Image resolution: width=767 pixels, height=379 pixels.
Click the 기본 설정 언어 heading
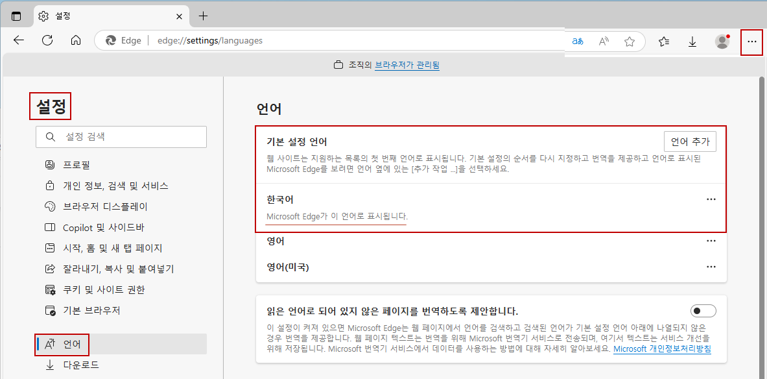(x=296, y=142)
